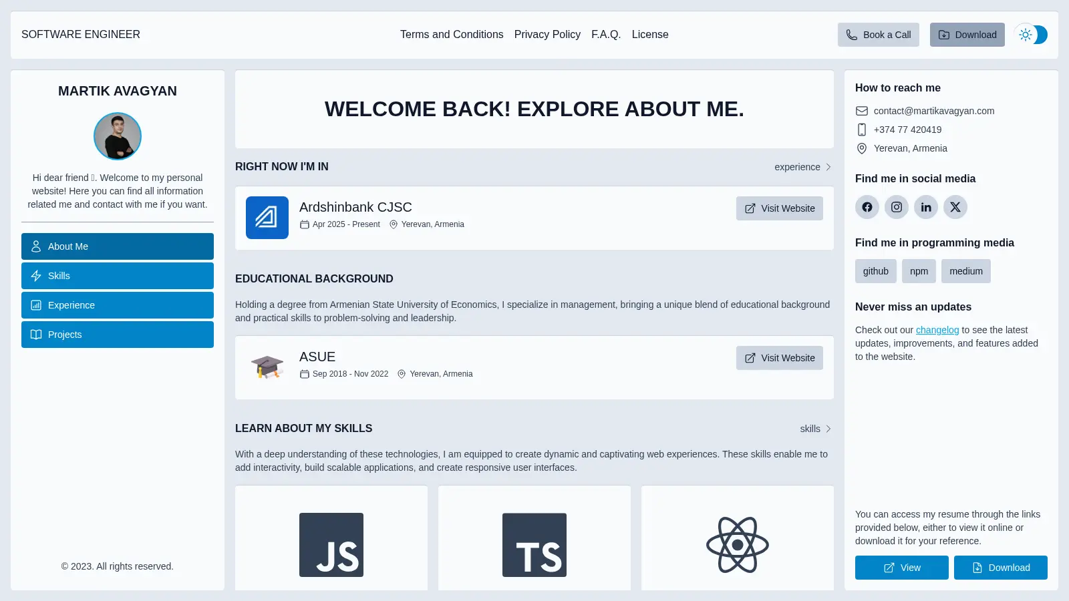The width and height of the screenshot is (1069, 601).
Task: Click the location pin beside Yerevan, Armenia contact
Action: point(862,148)
